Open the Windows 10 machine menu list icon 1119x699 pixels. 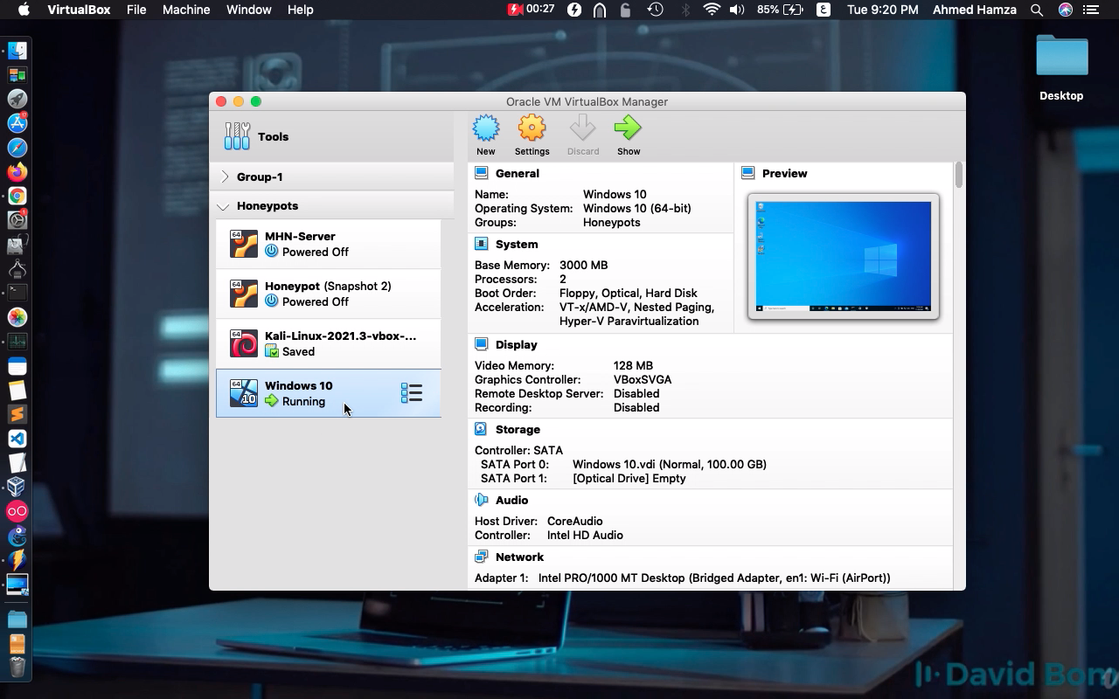(x=412, y=393)
